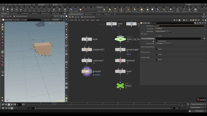Select the Steps1 null node
Viewport: 207px width, 116px height.
click(x=120, y=86)
